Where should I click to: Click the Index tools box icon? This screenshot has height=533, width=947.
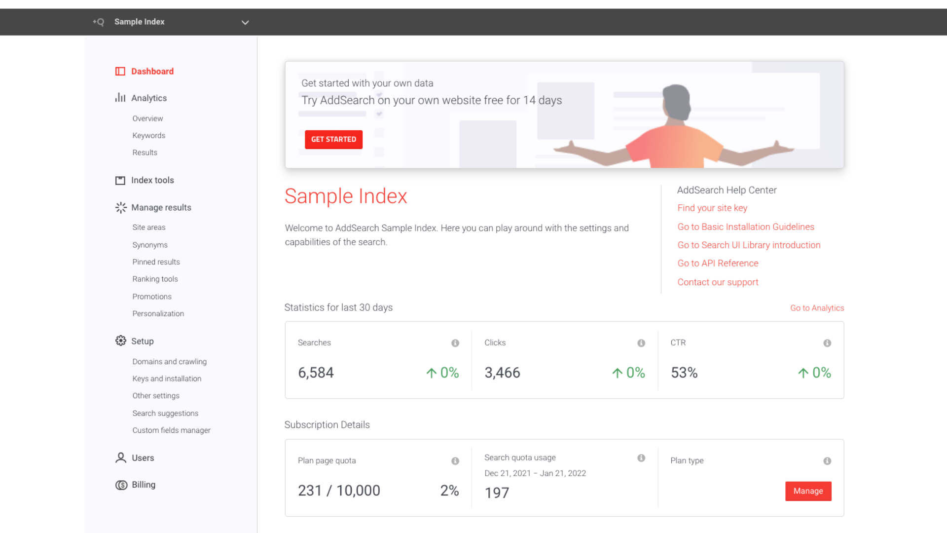(x=120, y=181)
